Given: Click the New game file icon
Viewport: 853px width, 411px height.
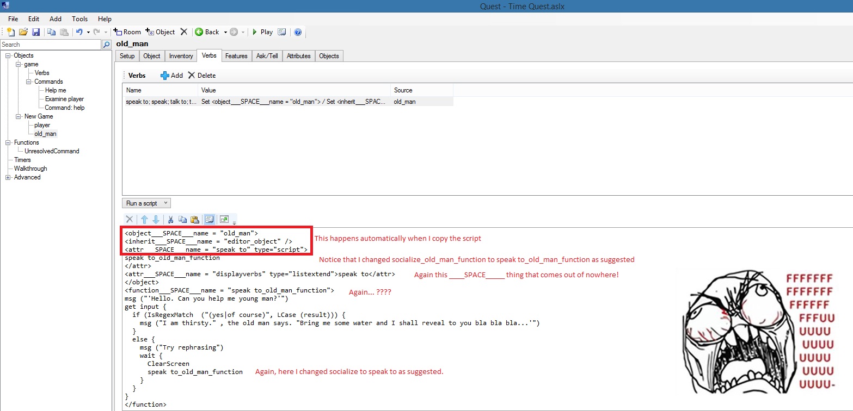Looking at the screenshot, I should point(10,32).
